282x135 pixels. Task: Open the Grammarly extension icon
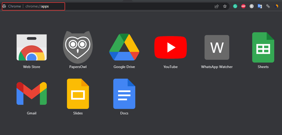(235, 6)
